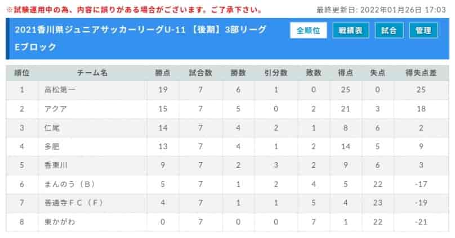Click the 得失点差 column header
455x238 pixels.
421,73
